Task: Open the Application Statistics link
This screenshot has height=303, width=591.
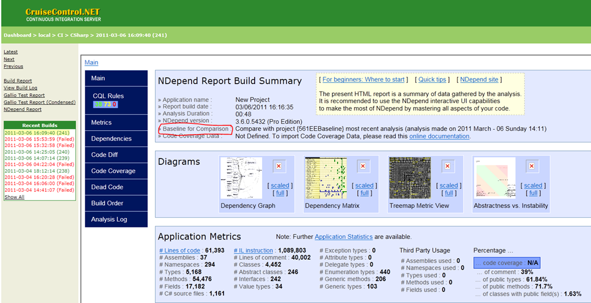Action: tap(344, 237)
